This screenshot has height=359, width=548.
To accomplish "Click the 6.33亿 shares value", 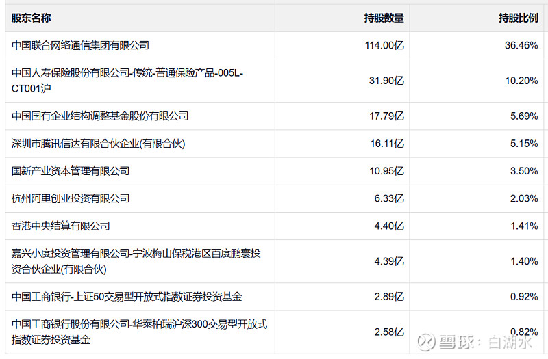I will pos(389,198).
